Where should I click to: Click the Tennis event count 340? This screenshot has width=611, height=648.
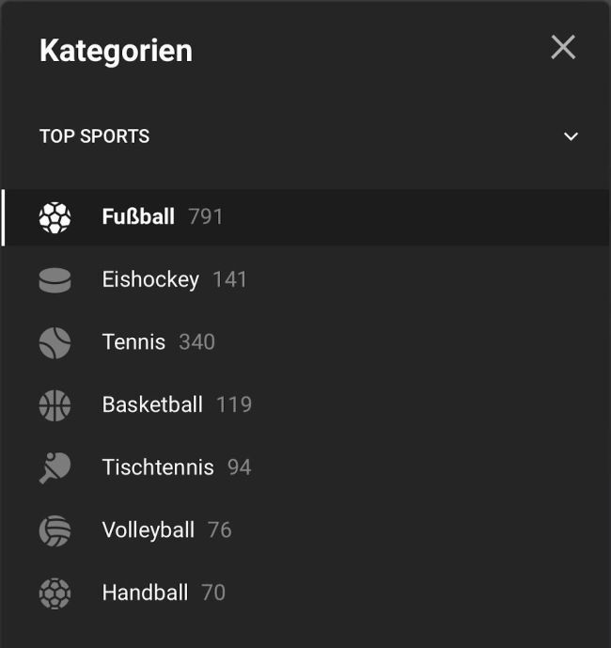(x=197, y=342)
